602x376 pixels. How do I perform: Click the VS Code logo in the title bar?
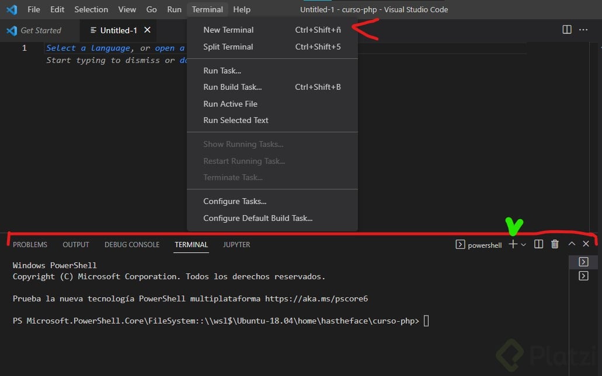tap(12, 9)
